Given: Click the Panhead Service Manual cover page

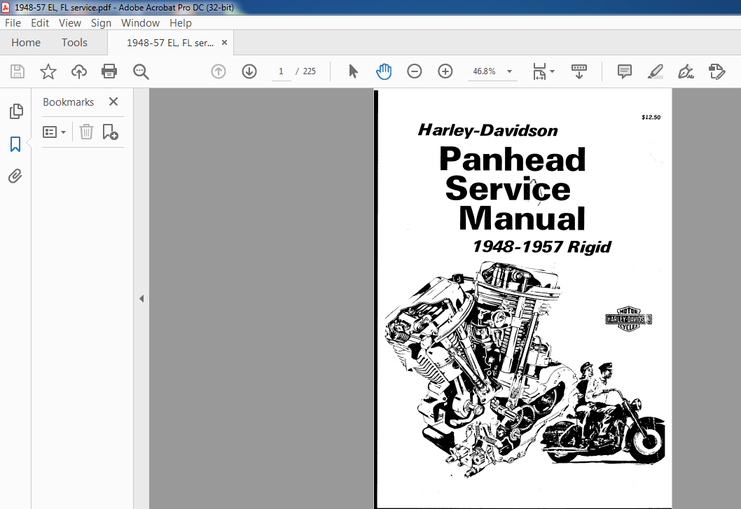Looking at the screenshot, I should click(524, 299).
